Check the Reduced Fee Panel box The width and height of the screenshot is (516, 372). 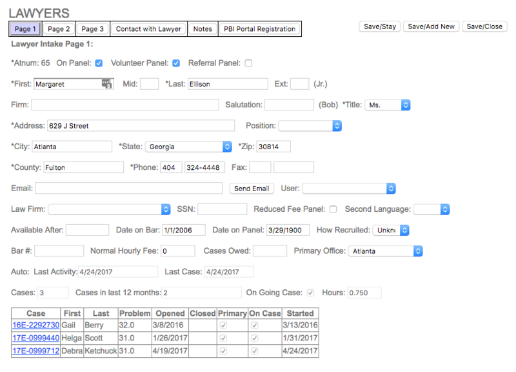333,209
